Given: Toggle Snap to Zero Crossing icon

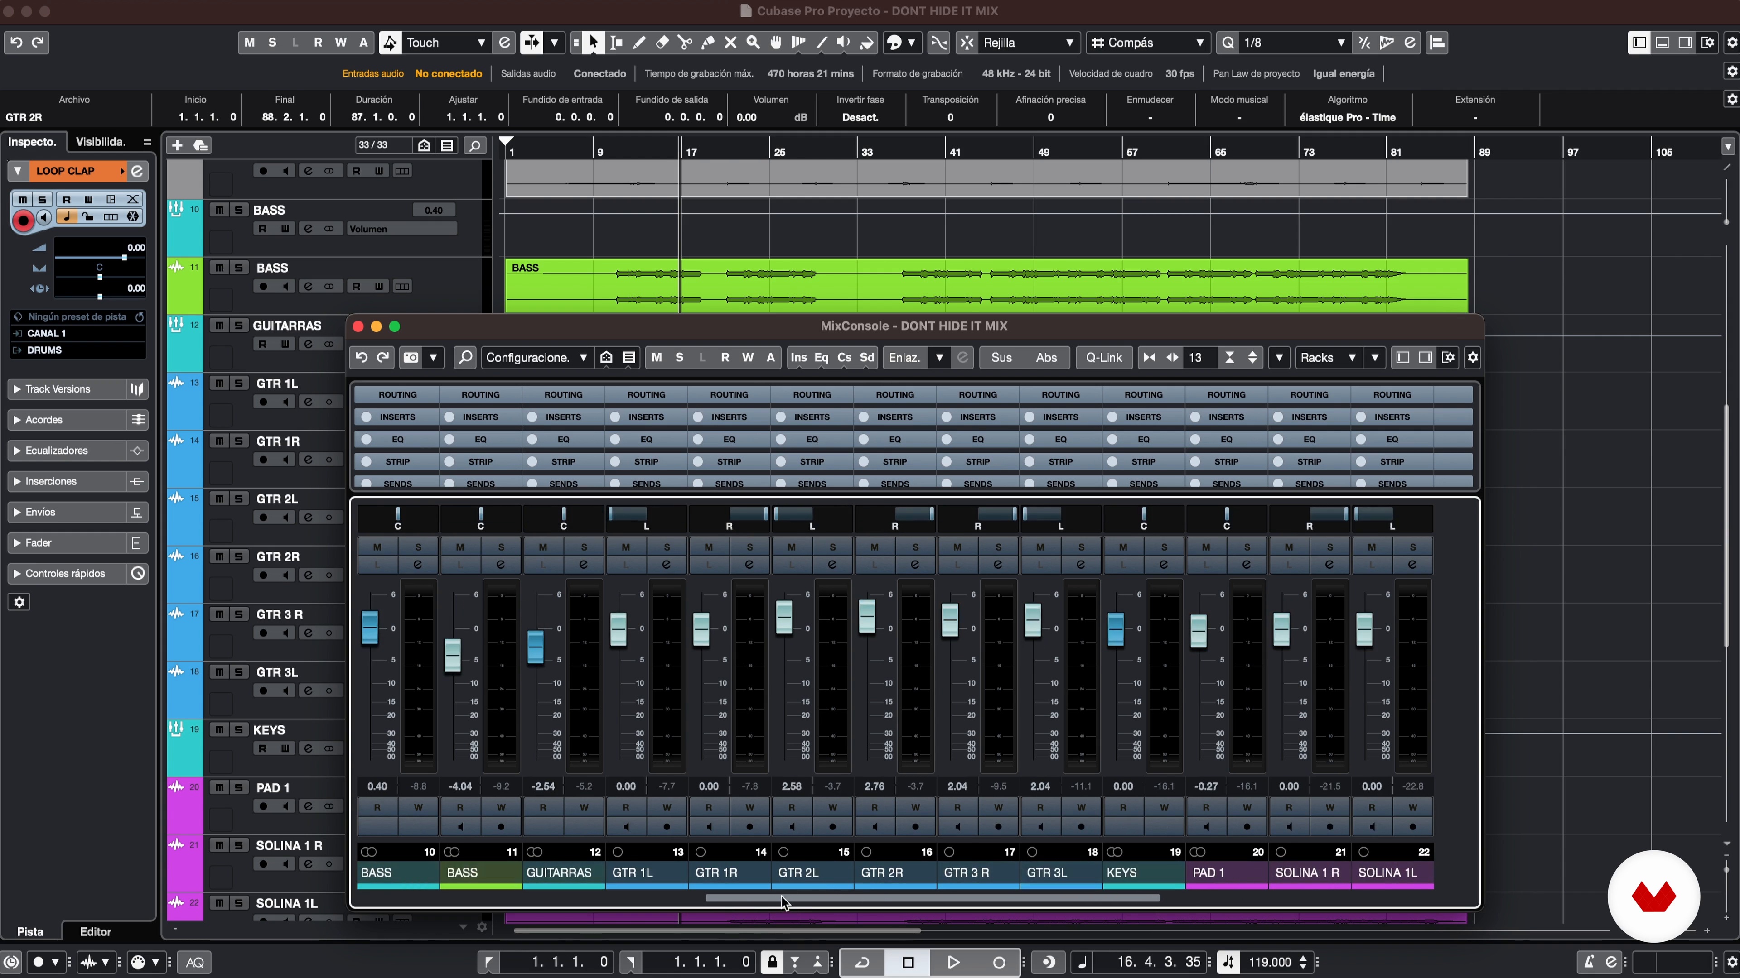Looking at the screenshot, I should (939, 43).
